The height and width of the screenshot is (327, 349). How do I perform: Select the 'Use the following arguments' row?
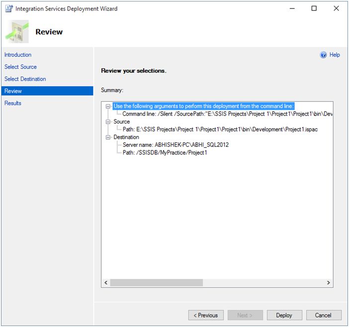coord(204,106)
